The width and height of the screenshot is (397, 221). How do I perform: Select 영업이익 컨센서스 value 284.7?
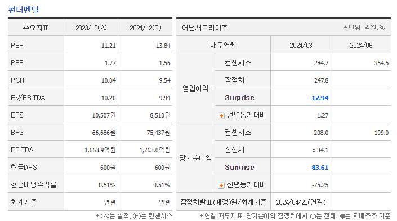point(321,63)
